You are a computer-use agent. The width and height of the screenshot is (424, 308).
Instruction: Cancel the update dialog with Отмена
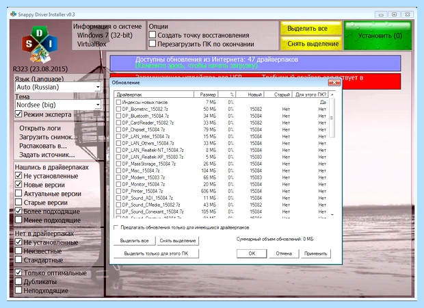pos(284,254)
